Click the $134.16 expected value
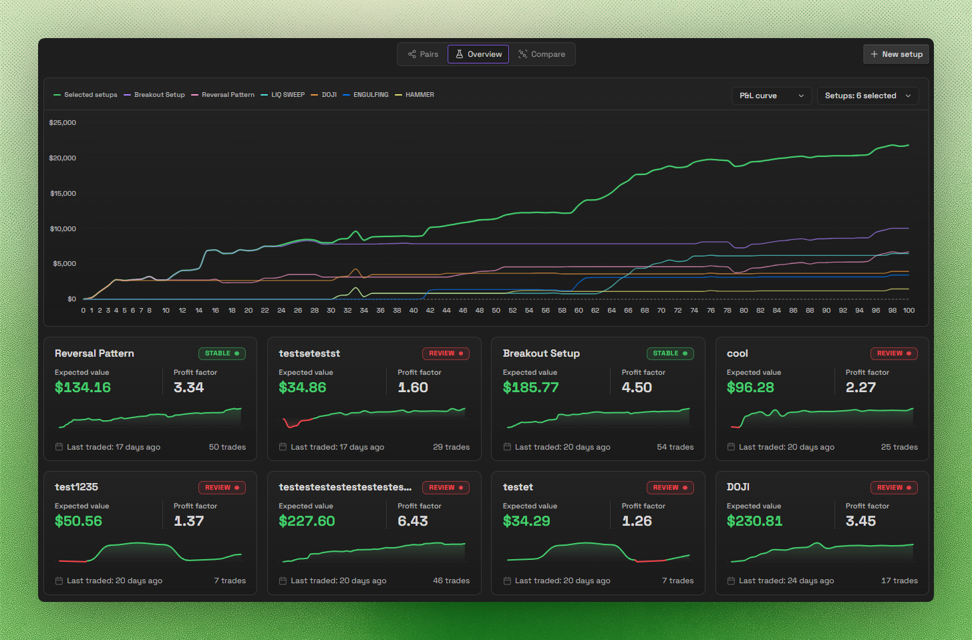The image size is (972, 640). (83, 387)
